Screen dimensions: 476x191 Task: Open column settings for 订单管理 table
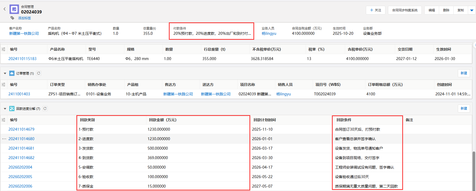pos(3,85)
